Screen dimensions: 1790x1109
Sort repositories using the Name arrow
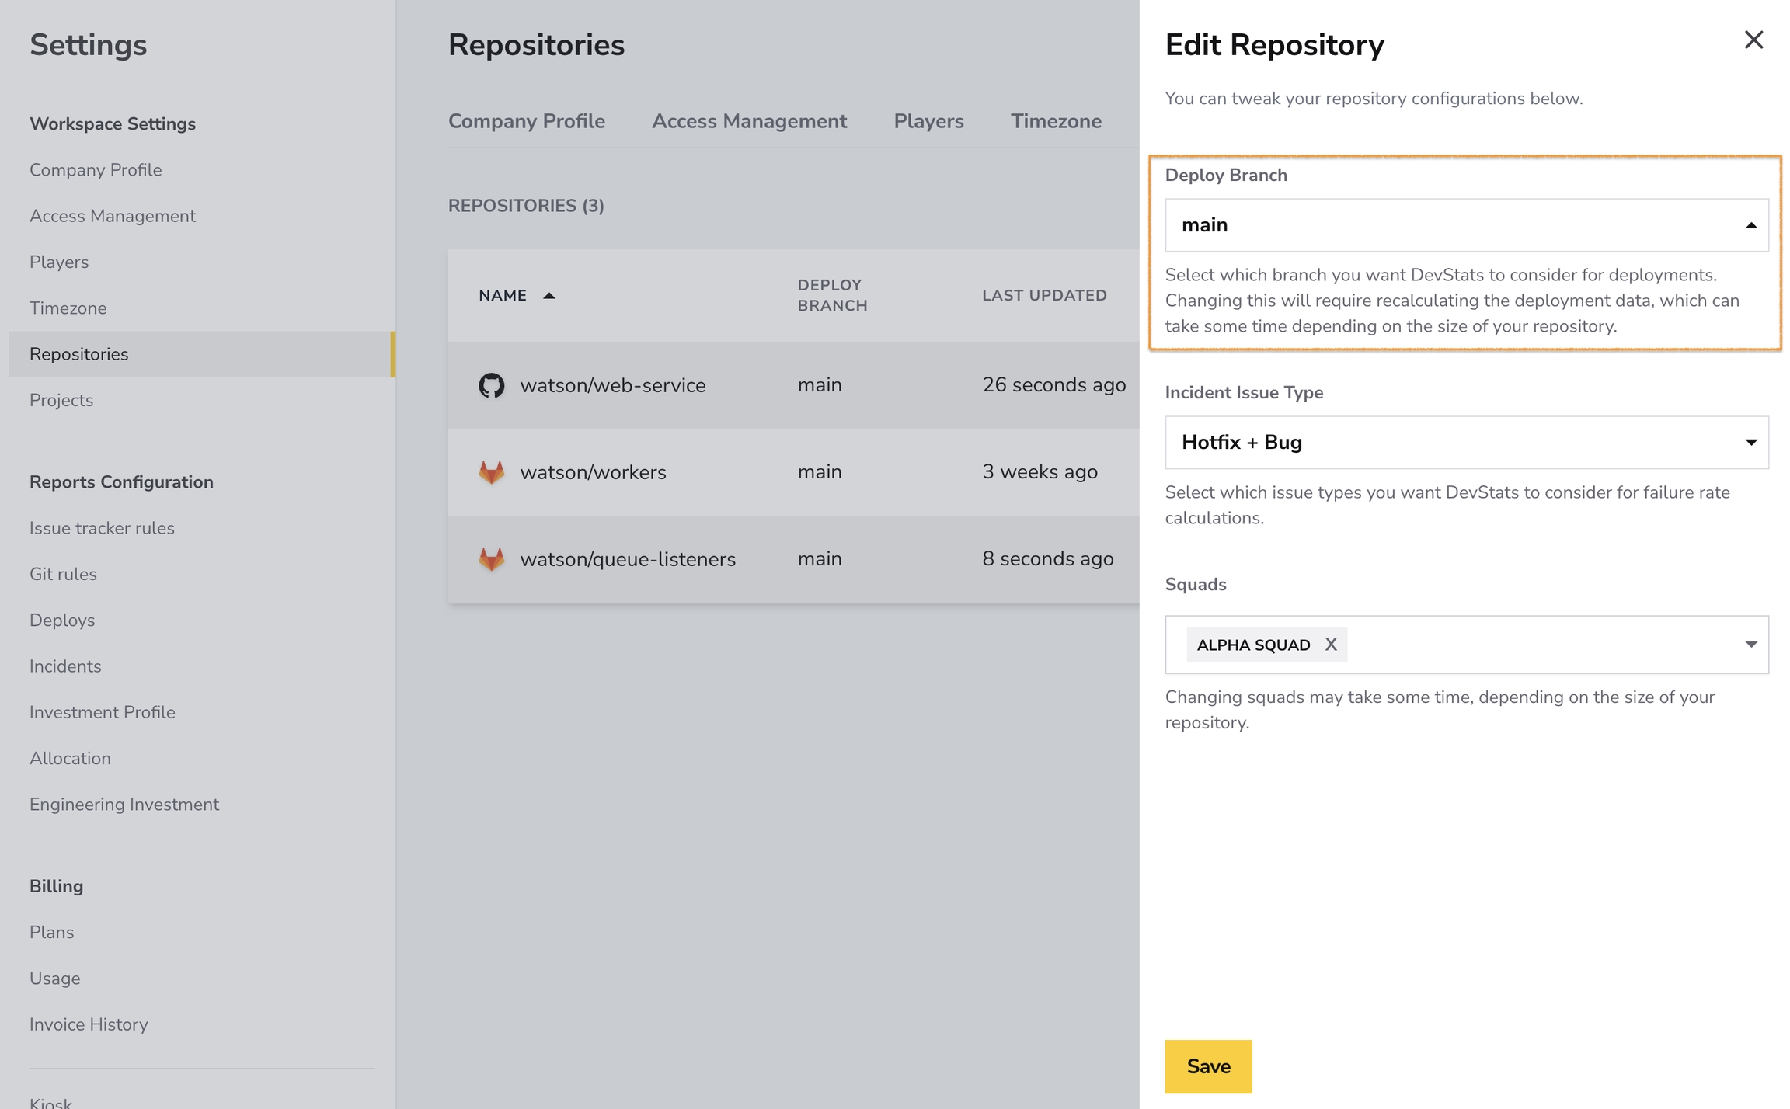(x=549, y=295)
